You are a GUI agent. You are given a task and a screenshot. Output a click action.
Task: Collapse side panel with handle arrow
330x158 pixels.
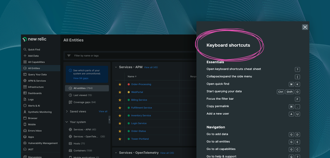(109, 120)
